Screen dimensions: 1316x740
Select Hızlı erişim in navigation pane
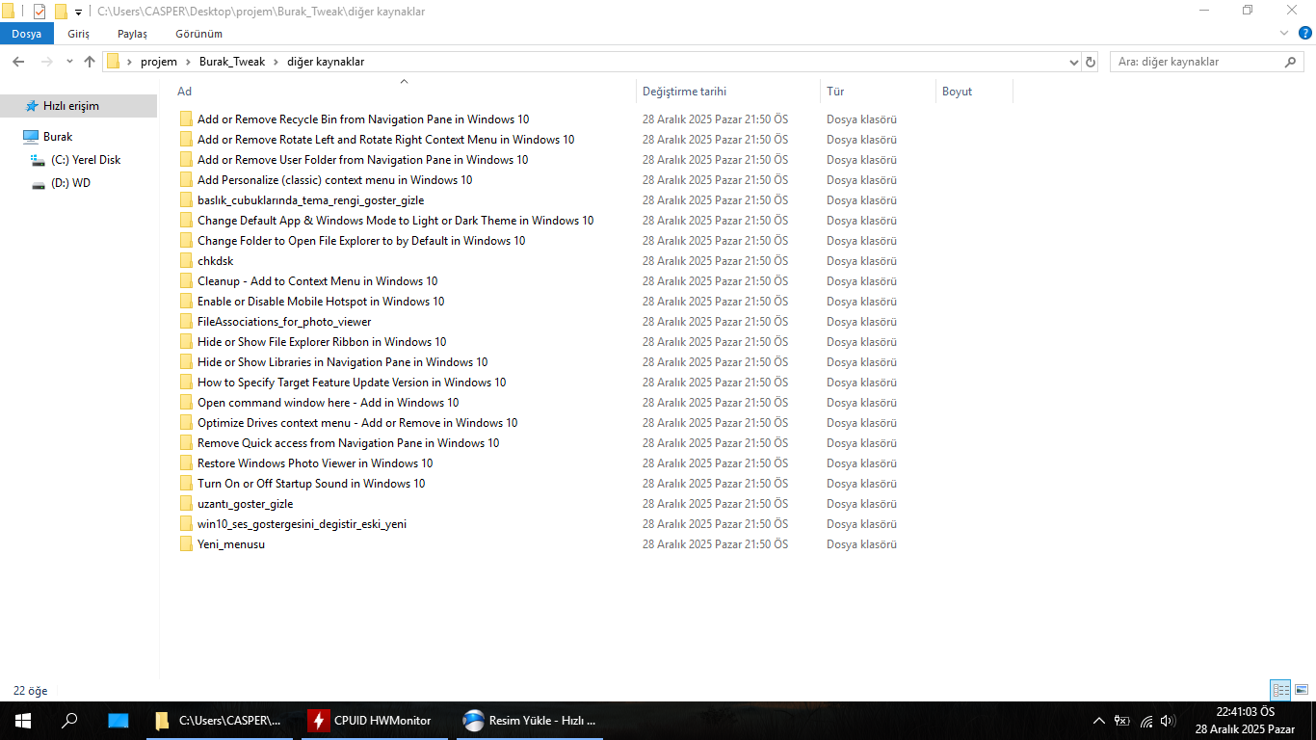point(78,106)
